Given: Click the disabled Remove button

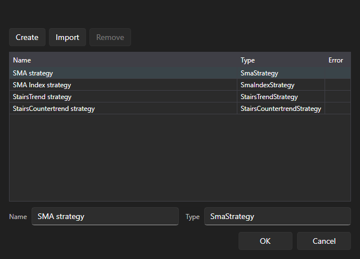Looking at the screenshot, I should coord(110,37).
